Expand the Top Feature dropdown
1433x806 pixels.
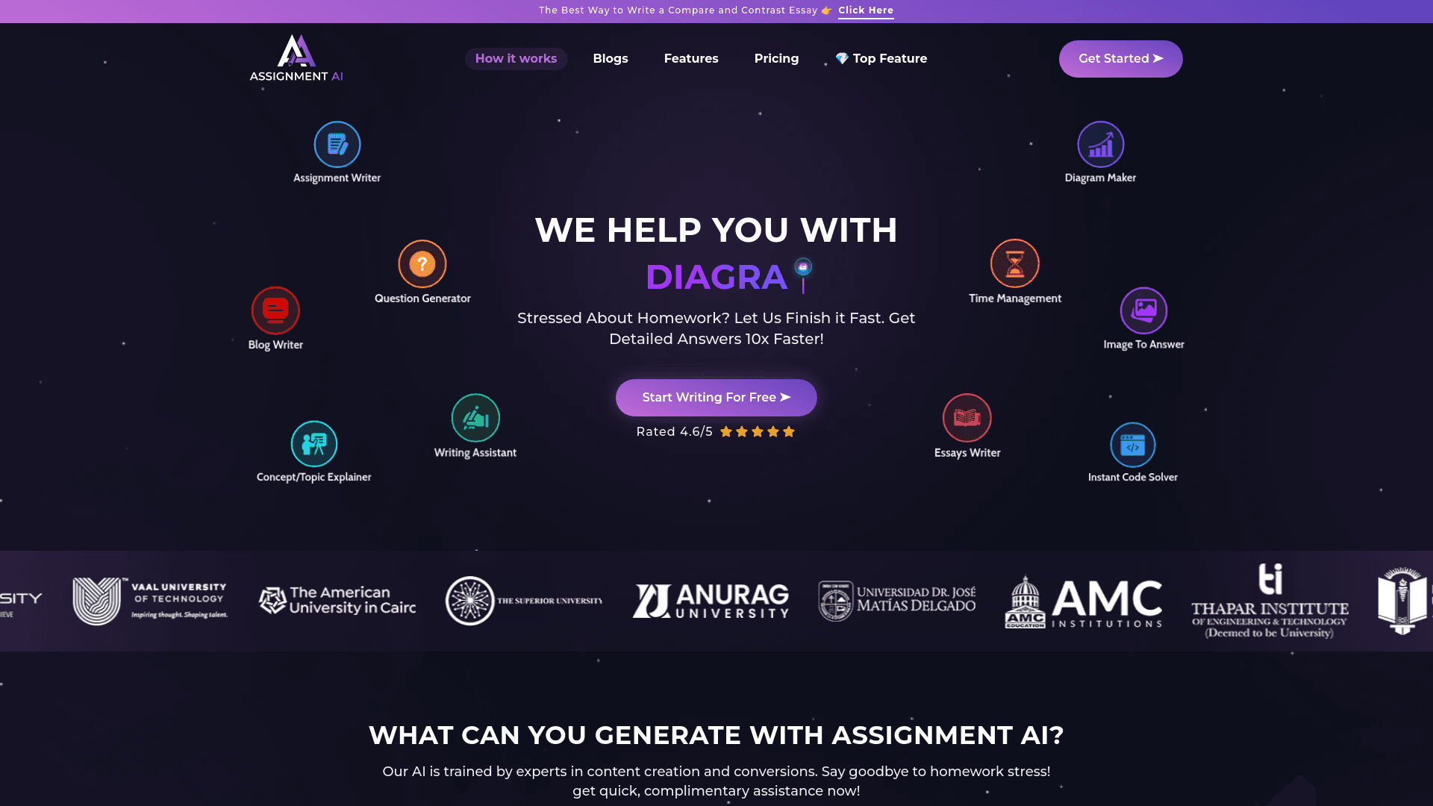coord(880,58)
